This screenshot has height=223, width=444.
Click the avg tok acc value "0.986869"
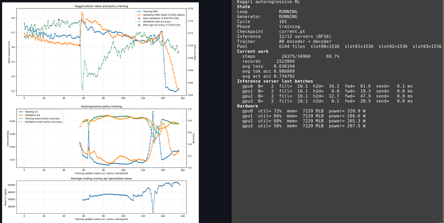pos(284,71)
